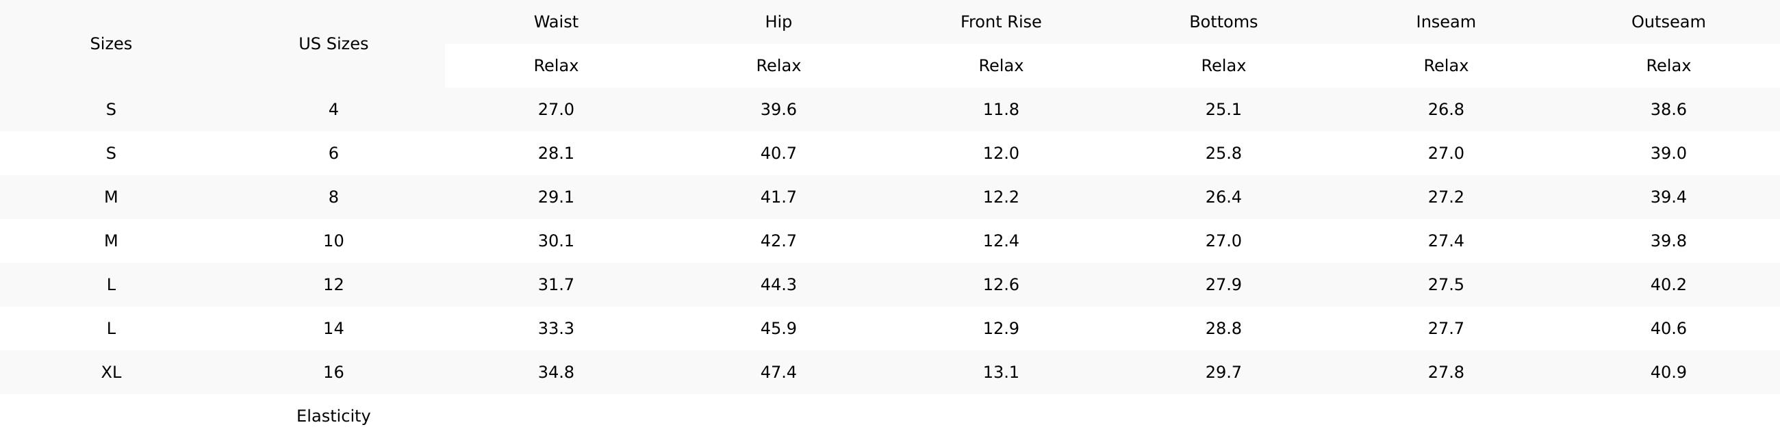
Task: Click the Elasticity label below the table
Action: point(333,416)
